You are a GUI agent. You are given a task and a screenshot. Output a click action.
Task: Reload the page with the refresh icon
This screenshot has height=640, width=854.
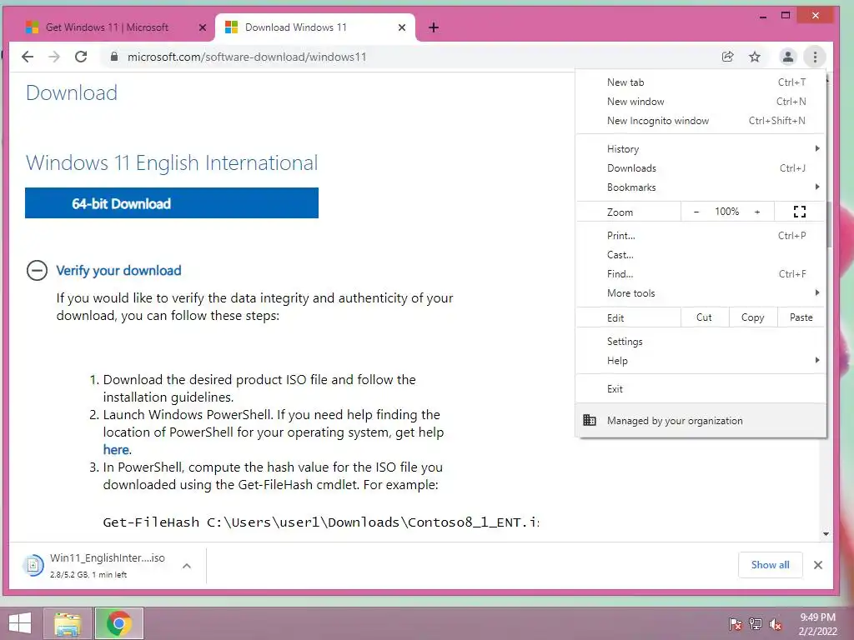[81, 57]
